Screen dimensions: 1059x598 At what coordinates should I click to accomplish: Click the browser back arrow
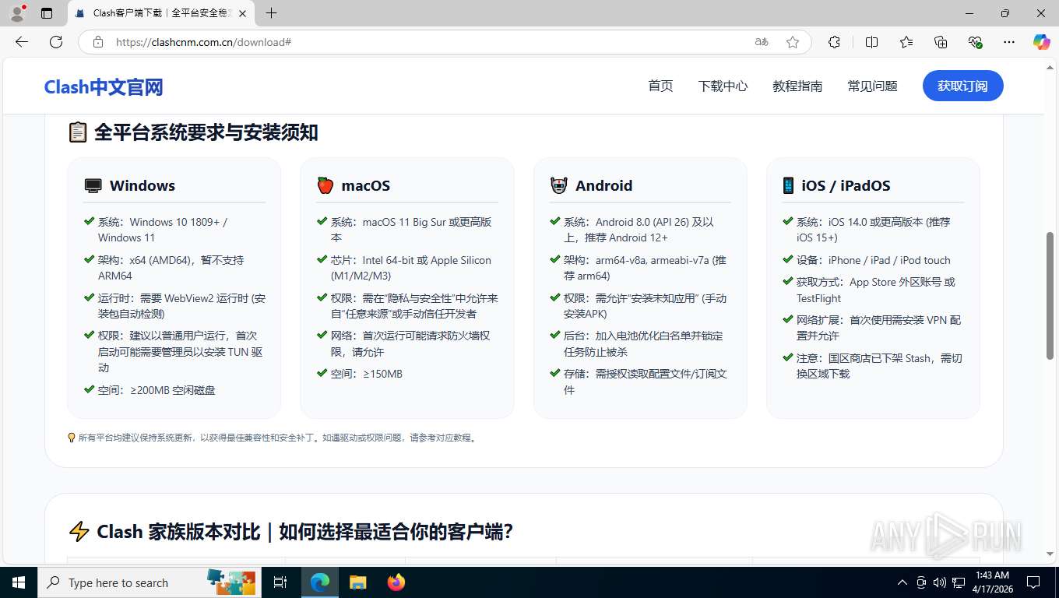point(22,42)
